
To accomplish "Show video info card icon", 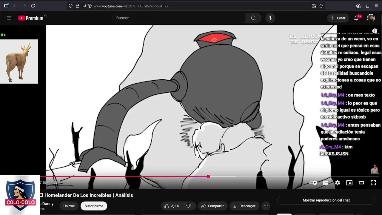I will 375,31.
